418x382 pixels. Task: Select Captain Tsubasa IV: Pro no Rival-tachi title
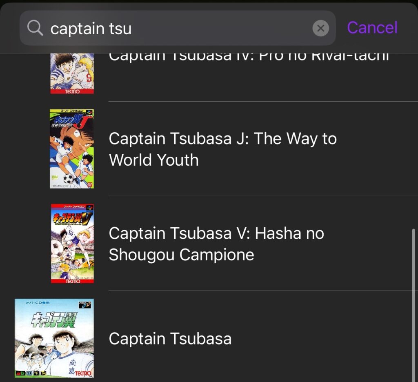(x=248, y=57)
